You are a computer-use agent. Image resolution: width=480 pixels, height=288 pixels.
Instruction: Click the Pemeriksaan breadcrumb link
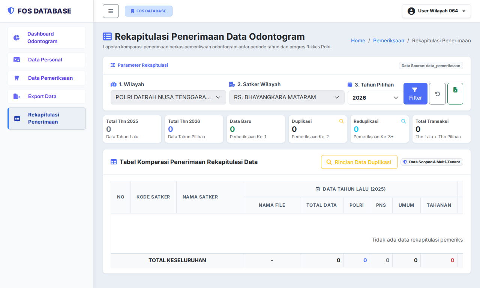(388, 40)
